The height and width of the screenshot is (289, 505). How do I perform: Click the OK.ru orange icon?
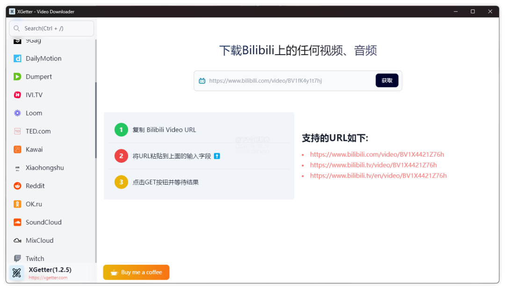click(17, 204)
